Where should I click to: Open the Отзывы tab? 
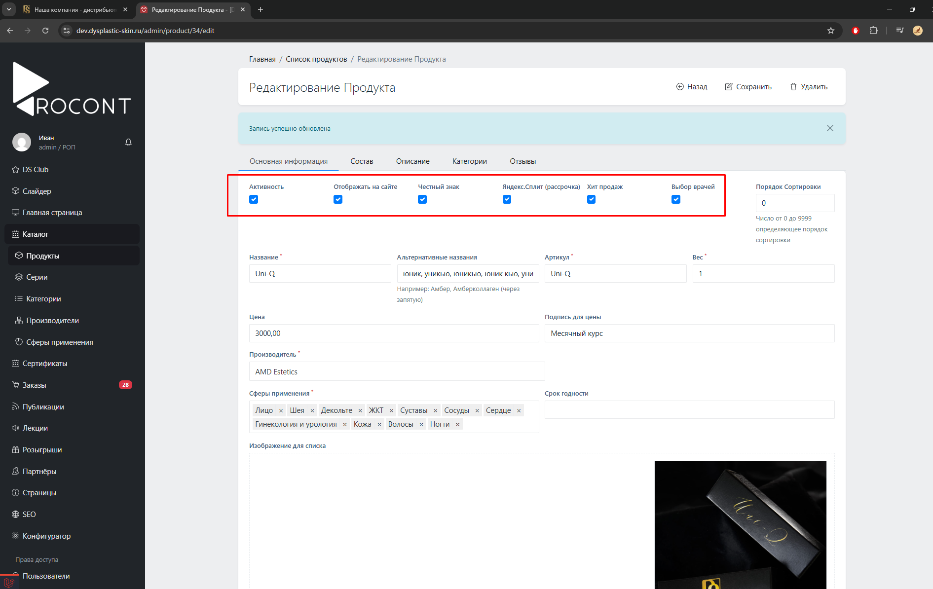(x=522, y=161)
